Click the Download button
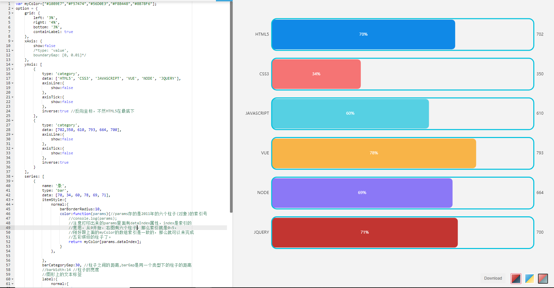 493,278
